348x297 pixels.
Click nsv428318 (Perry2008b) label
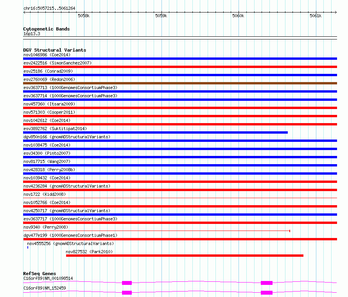pos(49,170)
